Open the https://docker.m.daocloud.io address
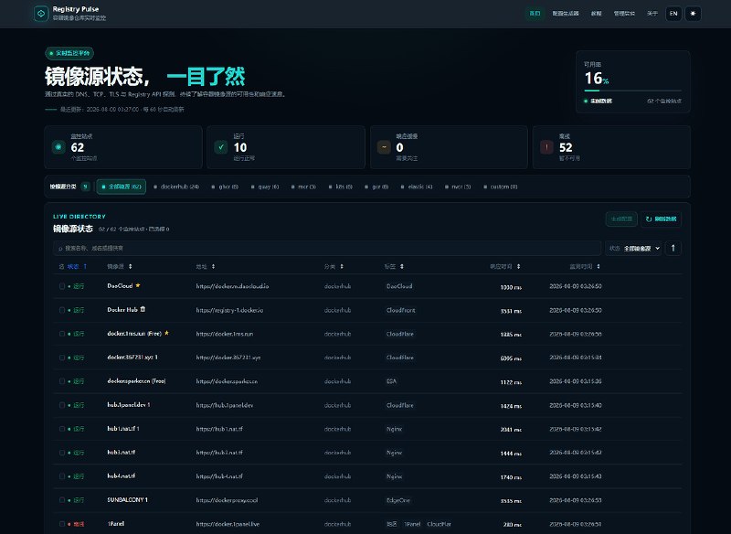Image resolution: width=731 pixels, height=534 pixels. point(232,286)
